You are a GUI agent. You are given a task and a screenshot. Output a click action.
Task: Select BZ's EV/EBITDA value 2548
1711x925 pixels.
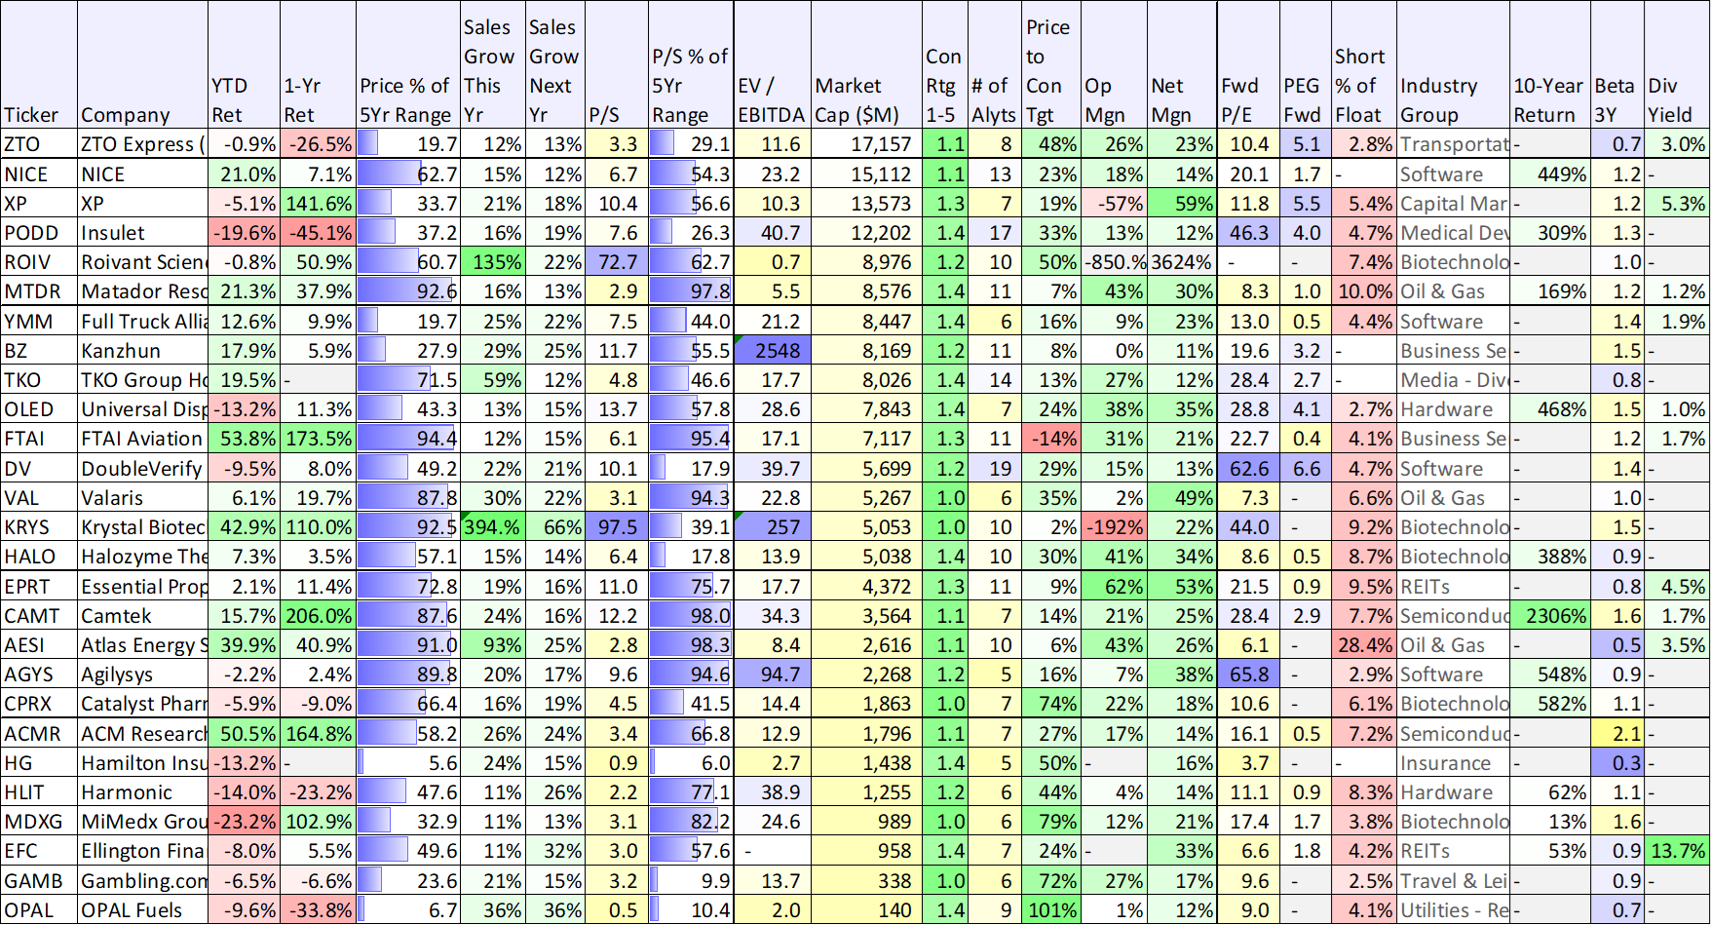pos(773,351)
